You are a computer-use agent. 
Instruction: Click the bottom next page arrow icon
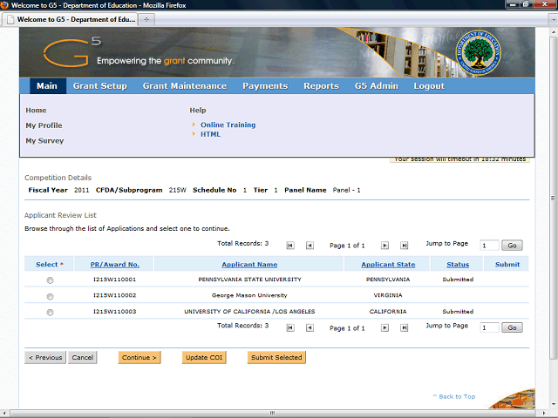384,327
